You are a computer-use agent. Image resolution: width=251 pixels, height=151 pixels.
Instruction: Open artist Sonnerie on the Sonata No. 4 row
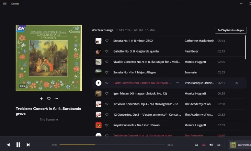click(x=191, y=72)
